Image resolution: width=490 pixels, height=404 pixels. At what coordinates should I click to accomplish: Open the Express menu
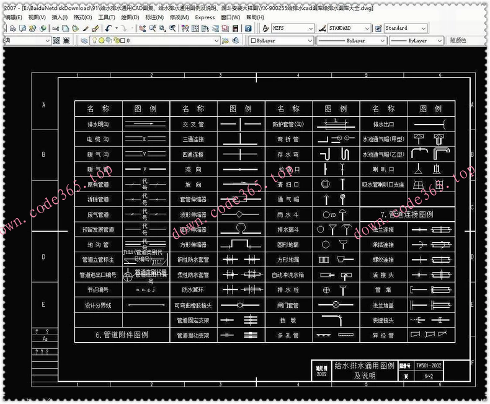coord(205,17)
